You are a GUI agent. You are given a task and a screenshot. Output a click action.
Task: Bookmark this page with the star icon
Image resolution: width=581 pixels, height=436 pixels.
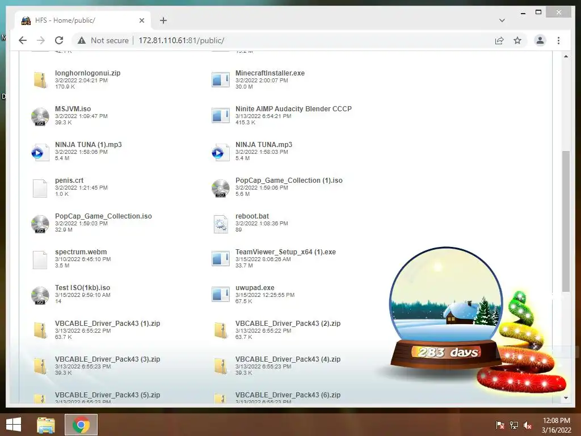click(517, 40)
